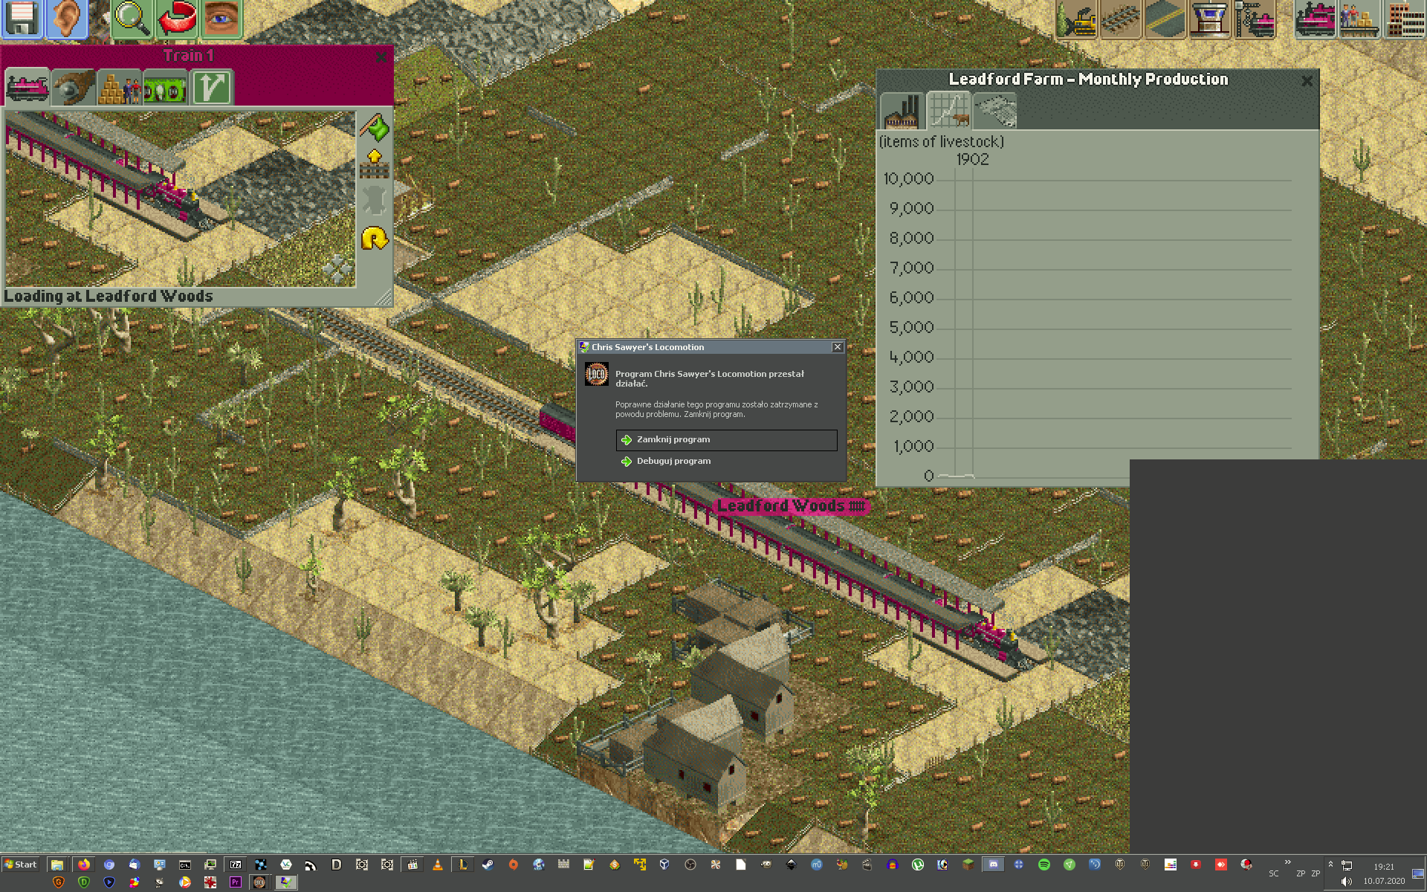
Task: Switch to the graph tab in Leadford Farm window
Action: click(949, 111)
